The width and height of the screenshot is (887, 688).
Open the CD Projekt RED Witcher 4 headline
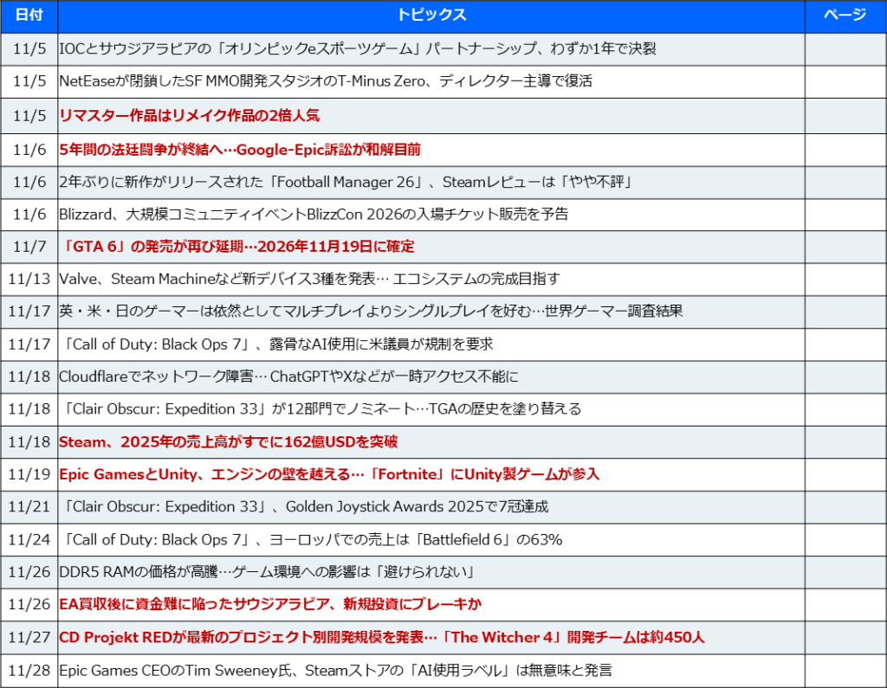click(381, 637)
